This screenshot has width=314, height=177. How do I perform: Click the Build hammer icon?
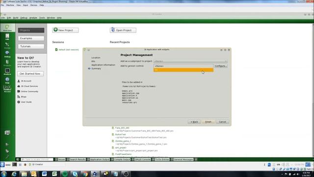7,157
